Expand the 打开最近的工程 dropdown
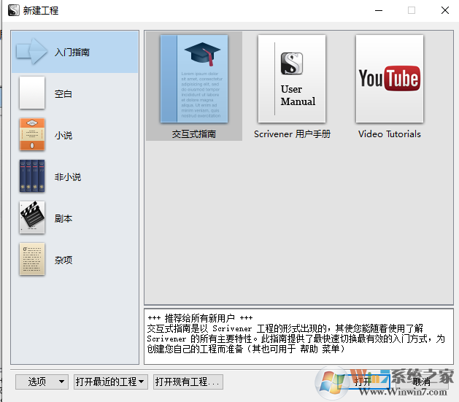Viewport: 459px width, 402px height. pyautogui.click(x=110, y=382)
